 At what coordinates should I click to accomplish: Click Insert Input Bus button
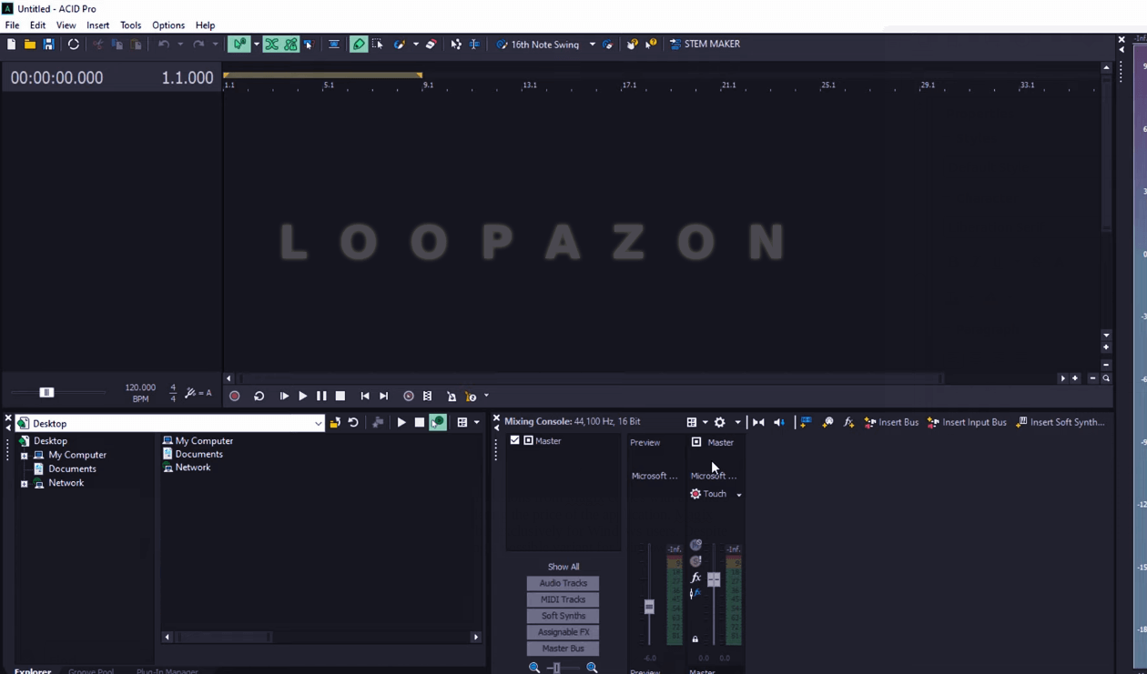967,422
